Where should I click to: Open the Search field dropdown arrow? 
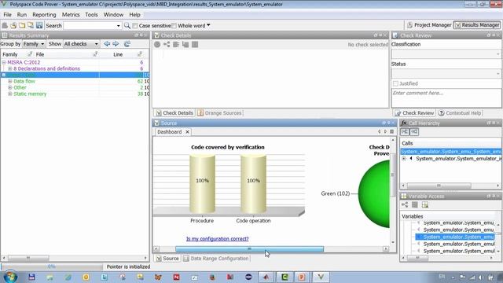click(x=118, y=26)
